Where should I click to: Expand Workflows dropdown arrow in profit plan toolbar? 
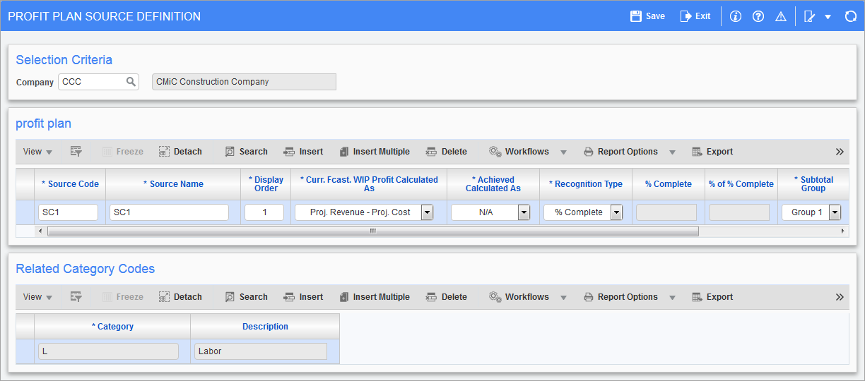pos(563,152)
